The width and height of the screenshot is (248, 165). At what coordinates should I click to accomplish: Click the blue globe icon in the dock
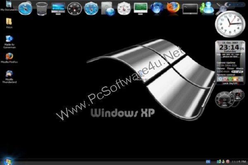[157, 8]
